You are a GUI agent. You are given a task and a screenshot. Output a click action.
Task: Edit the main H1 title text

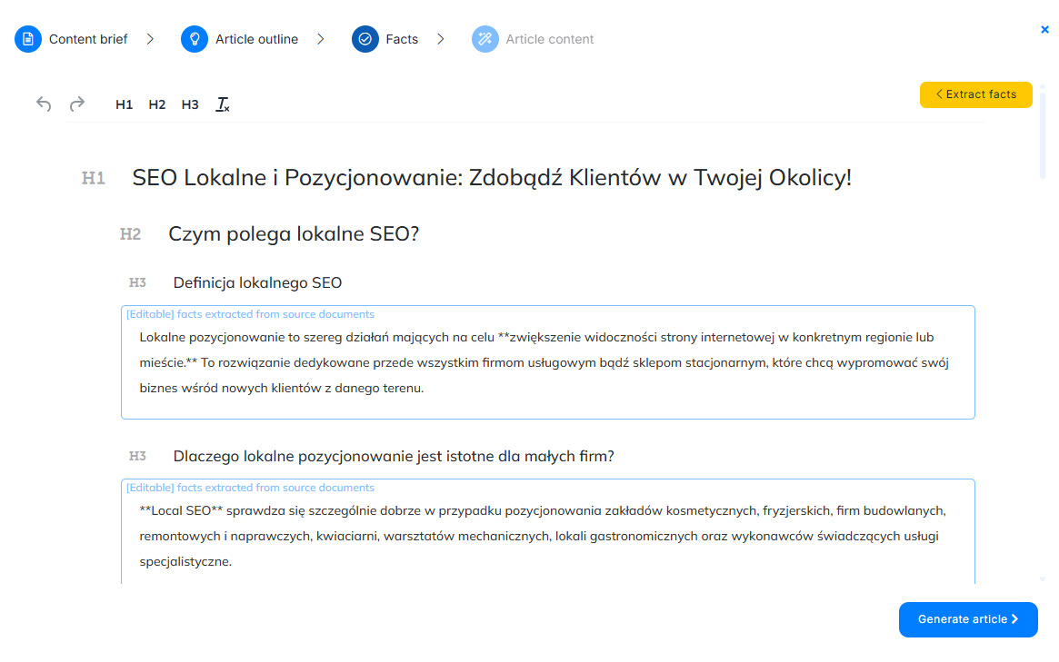point(491,178)
